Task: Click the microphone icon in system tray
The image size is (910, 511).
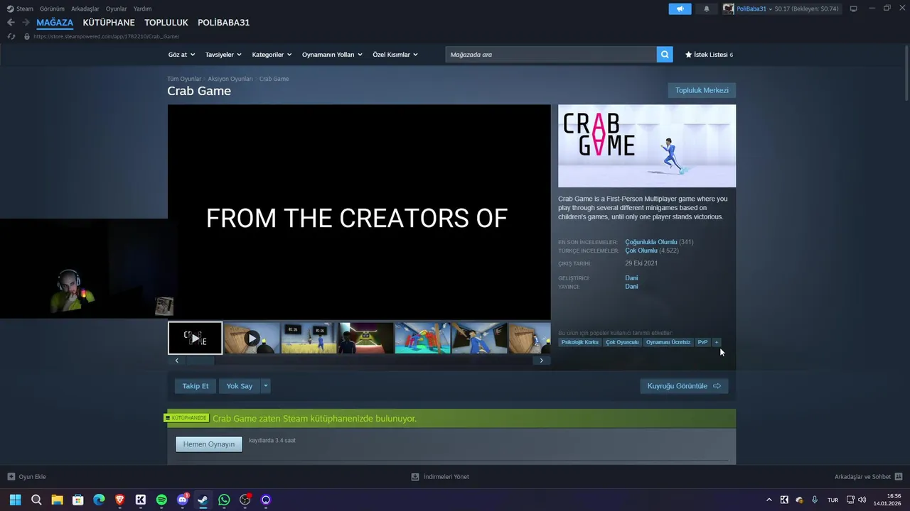Action: (815, 500)
